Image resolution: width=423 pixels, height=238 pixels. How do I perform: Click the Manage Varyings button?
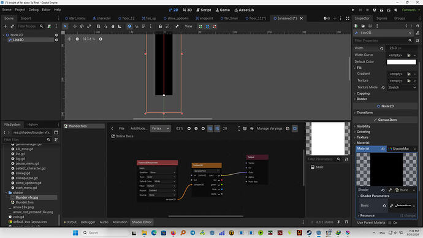pos(270,128)
